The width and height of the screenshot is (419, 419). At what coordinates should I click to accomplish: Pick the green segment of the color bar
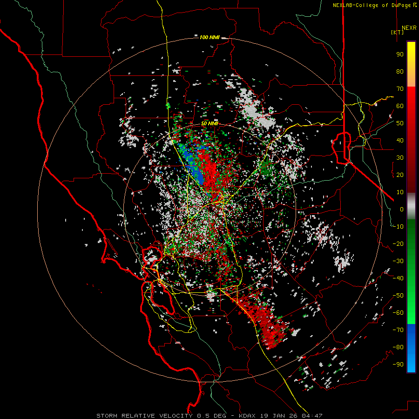(x=411, y=272)
